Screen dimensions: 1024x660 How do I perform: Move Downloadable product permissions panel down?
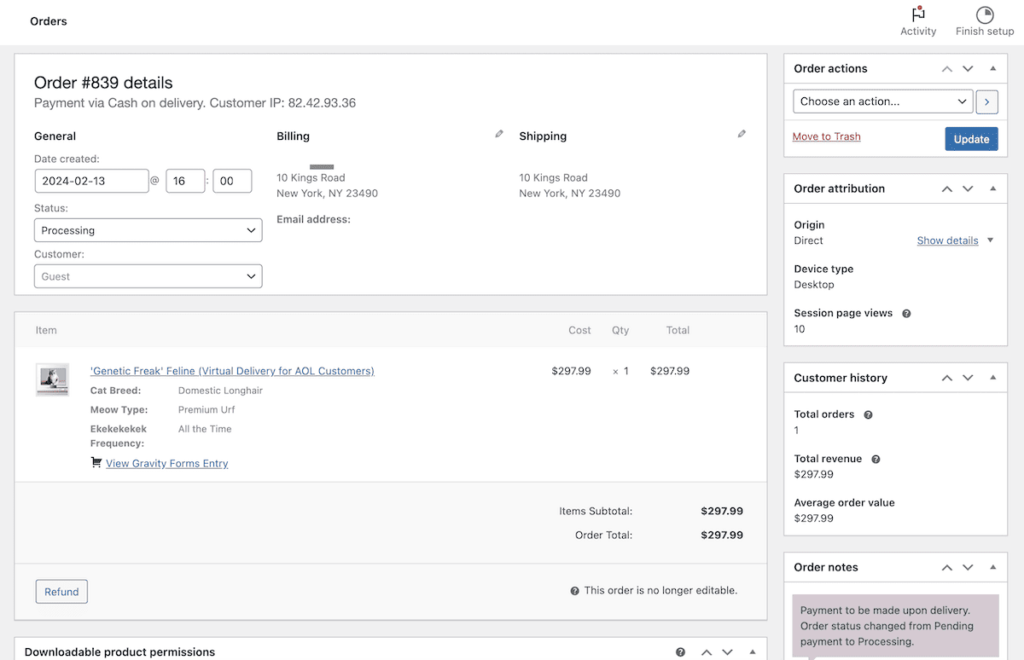pyautogui.click(x=728, y=652)
